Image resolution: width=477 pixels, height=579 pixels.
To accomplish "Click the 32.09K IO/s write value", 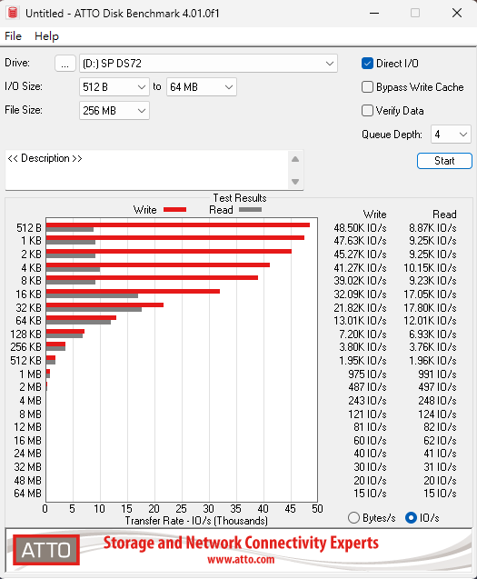I will (x=360, y=294).
